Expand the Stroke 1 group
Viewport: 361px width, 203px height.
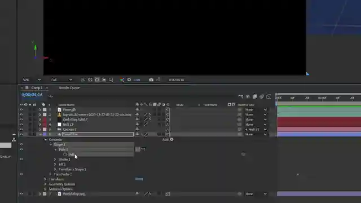tap(55, 159)
